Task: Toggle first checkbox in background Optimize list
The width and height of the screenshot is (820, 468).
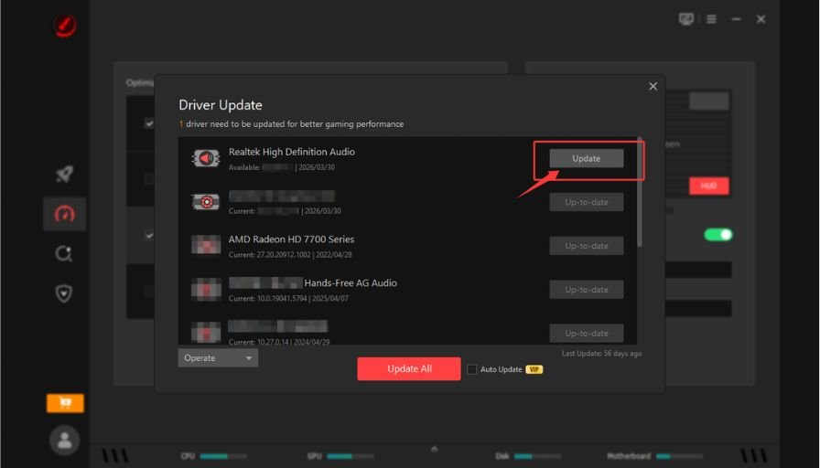Action: 149,123
